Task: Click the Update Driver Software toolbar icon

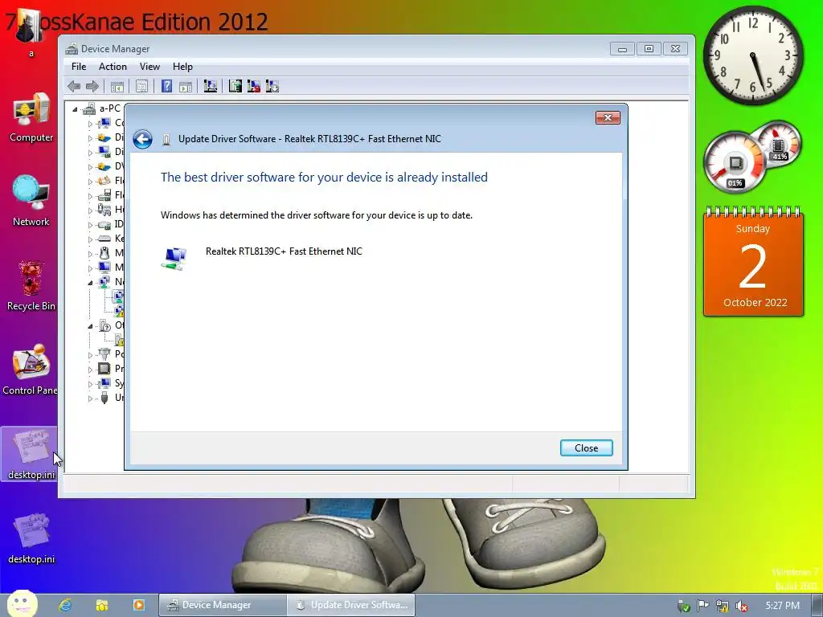Action: 235,86
